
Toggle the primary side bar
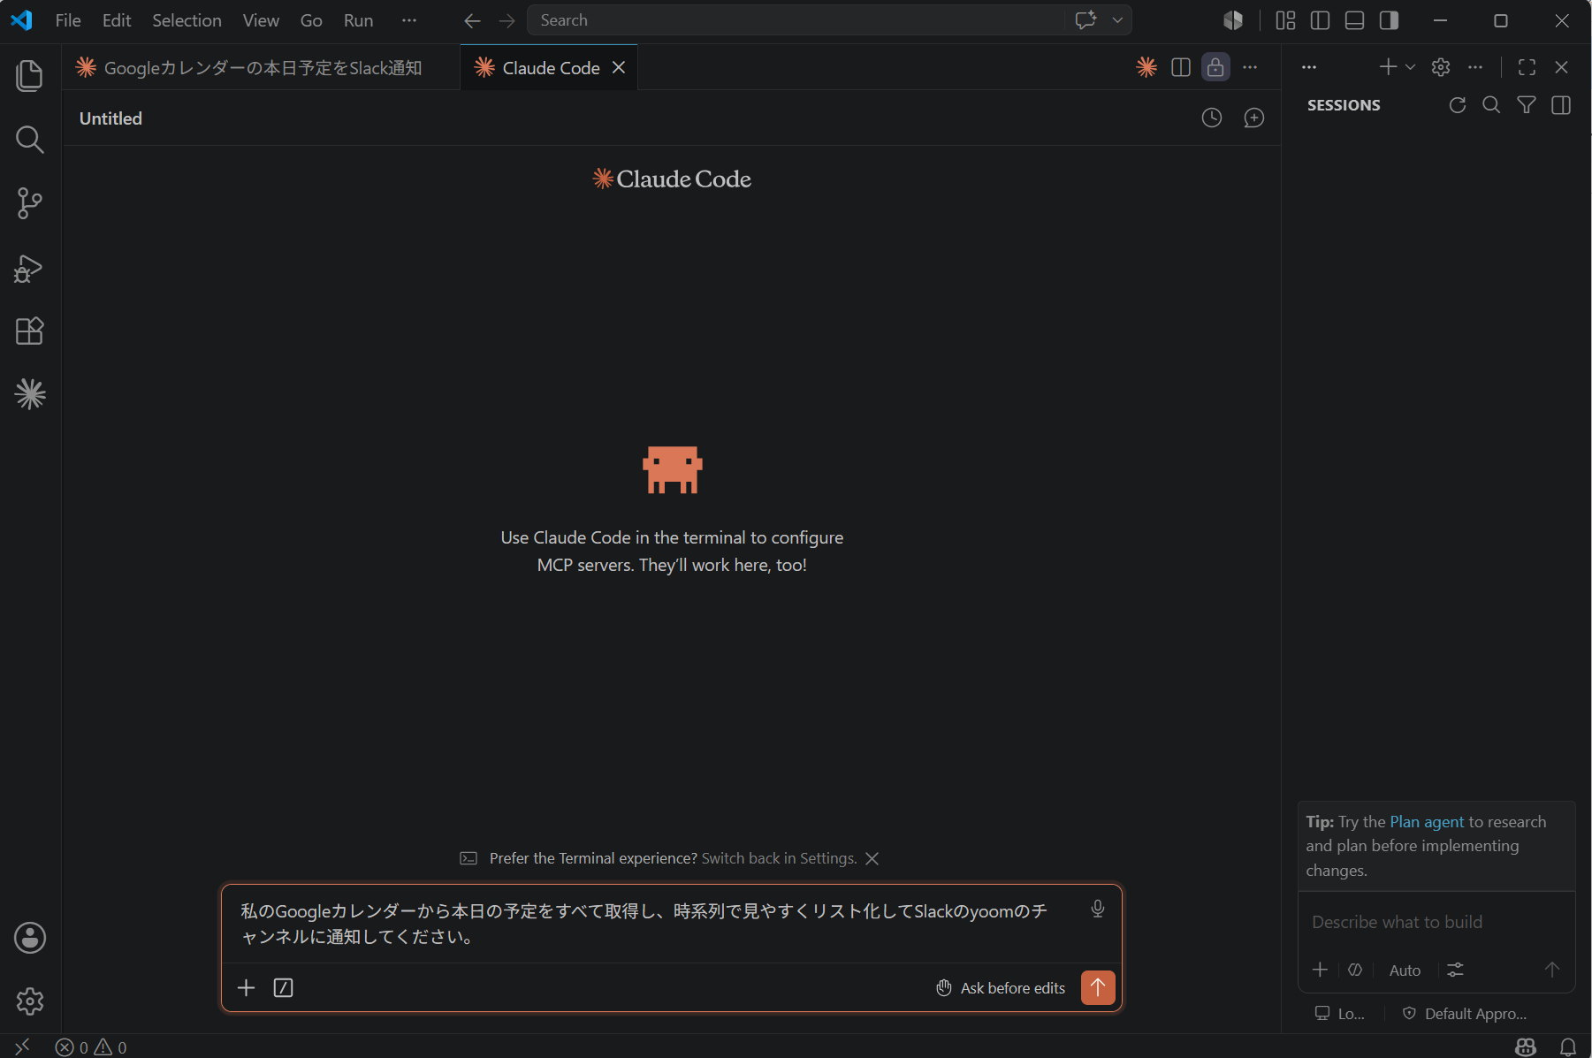[1320, 20]
